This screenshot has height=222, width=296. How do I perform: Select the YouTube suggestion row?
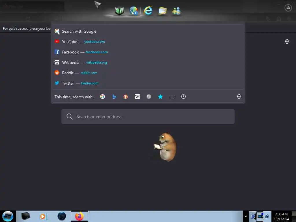[x=148, y=42]
